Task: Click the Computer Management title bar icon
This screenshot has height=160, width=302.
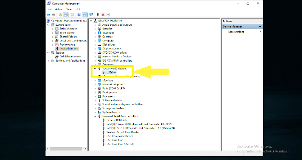Action: (x=49, y=3)
